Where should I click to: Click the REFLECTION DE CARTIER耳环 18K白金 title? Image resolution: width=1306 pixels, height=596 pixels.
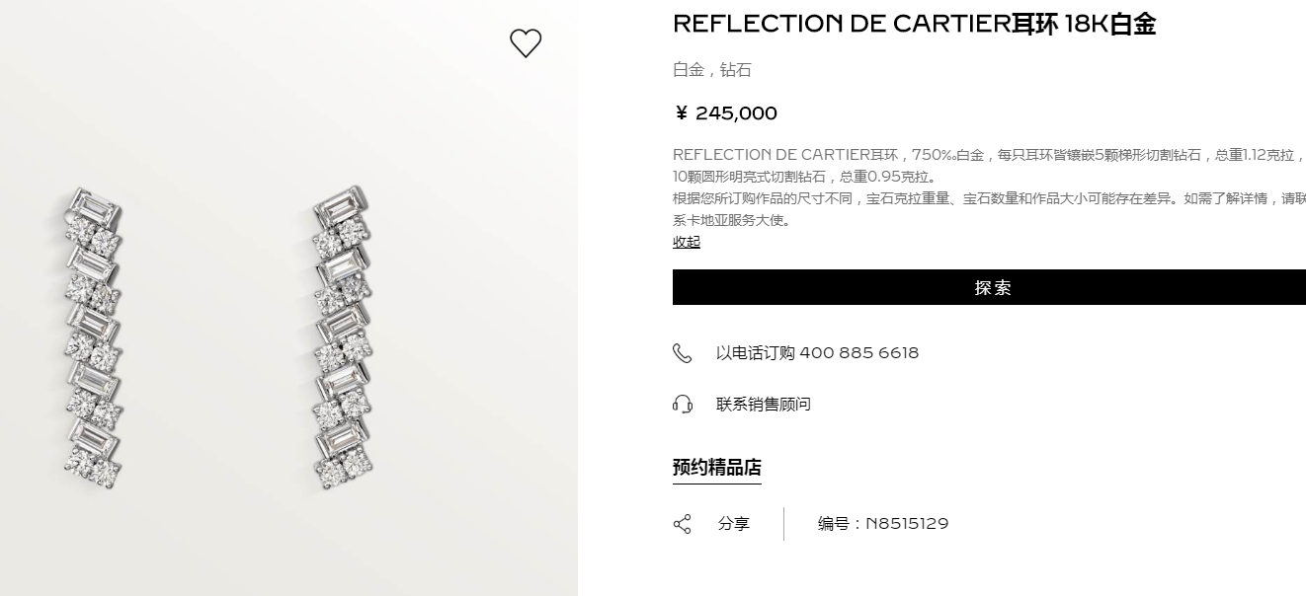[914, 25]
